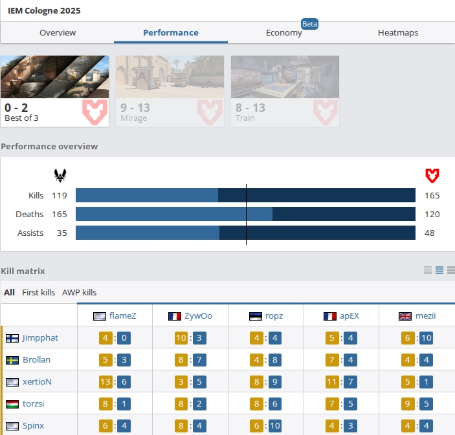Click Jimpphat vs mezii 6:10 cell

coord(417,338)
